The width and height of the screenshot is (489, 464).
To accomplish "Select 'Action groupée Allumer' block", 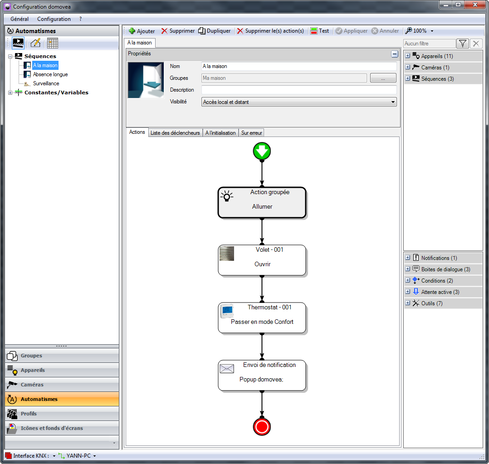I will [262, 202].
